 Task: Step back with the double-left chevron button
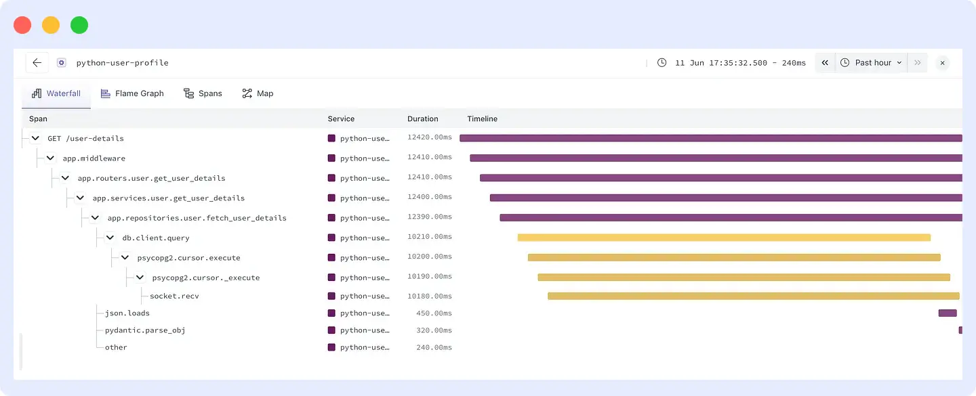point(825,62)
